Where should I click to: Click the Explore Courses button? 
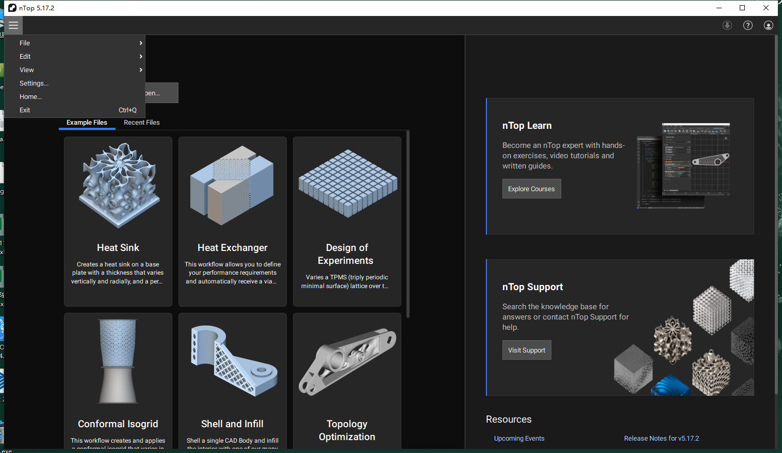531,189
